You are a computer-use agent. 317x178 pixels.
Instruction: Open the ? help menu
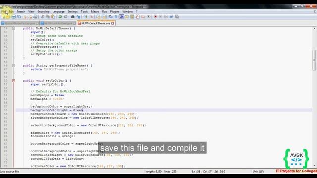point(137,12)
